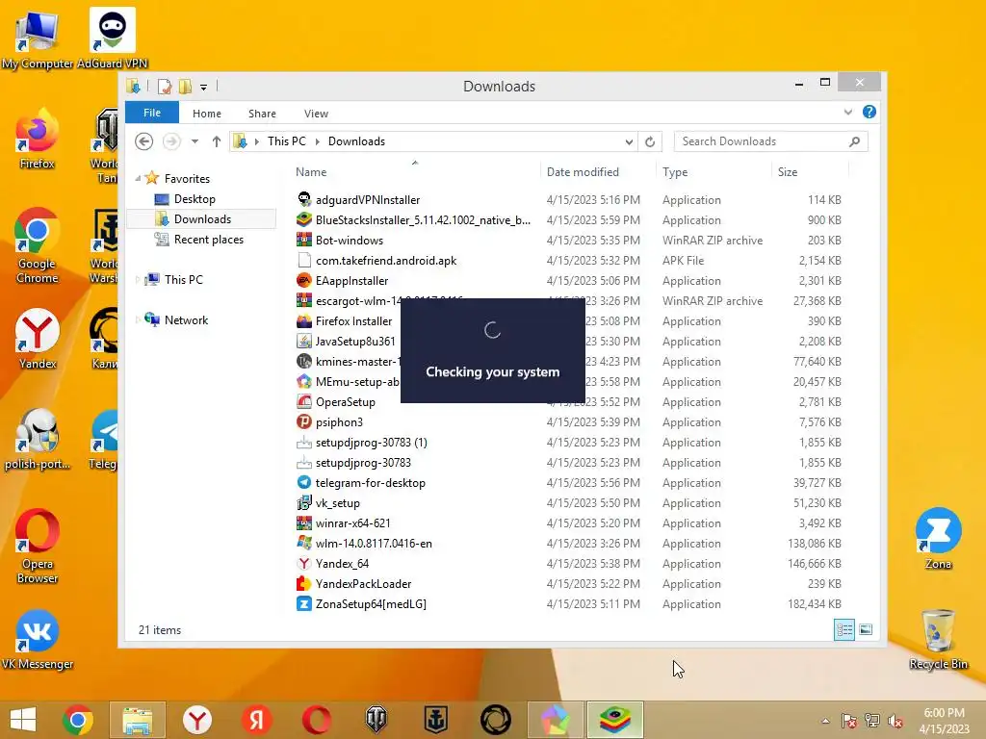Image resolution: width=986 pixels, height=739 pixels.
Task: Click Properties in Quick Access Toolbar
Action: tap(165, 87)
